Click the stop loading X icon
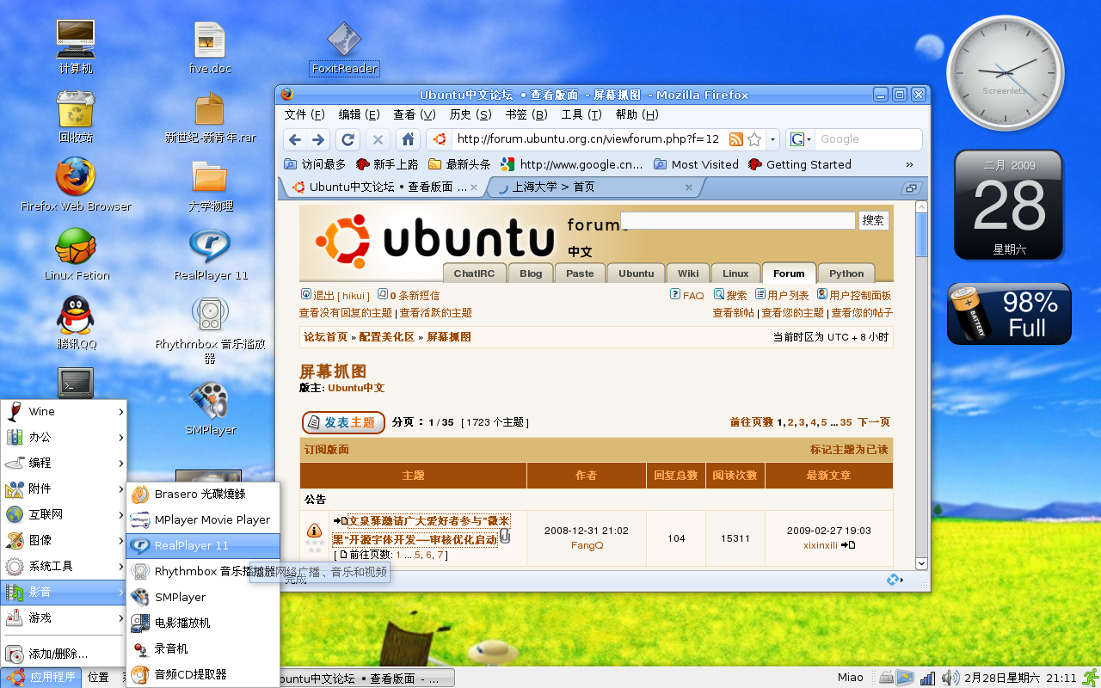The width and height of the screenshot is (1101, 688). click(x=378, y=139)
